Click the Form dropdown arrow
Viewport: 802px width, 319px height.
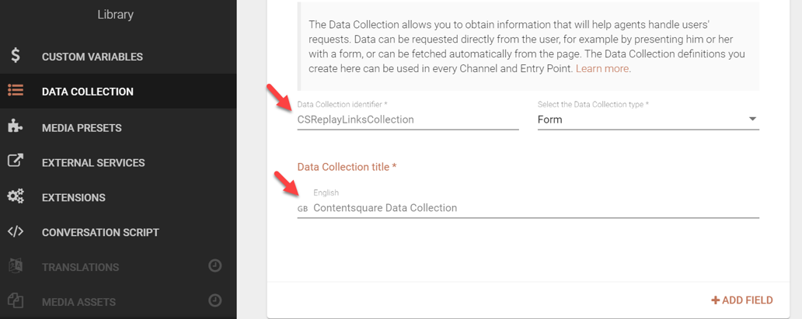pyautogui.click(x=752, y=119)
